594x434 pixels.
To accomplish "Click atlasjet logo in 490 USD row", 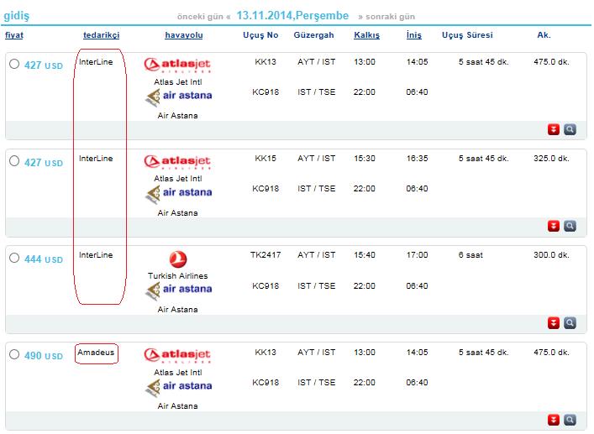I will coord(177,355).
